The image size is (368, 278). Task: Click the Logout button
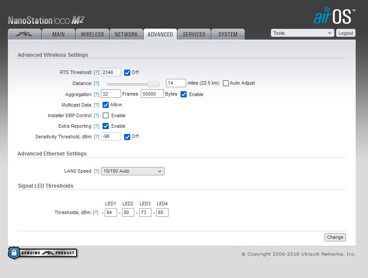[346, 33]
